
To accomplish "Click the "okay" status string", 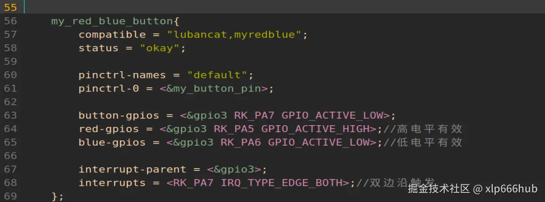I will coord(159,48).
